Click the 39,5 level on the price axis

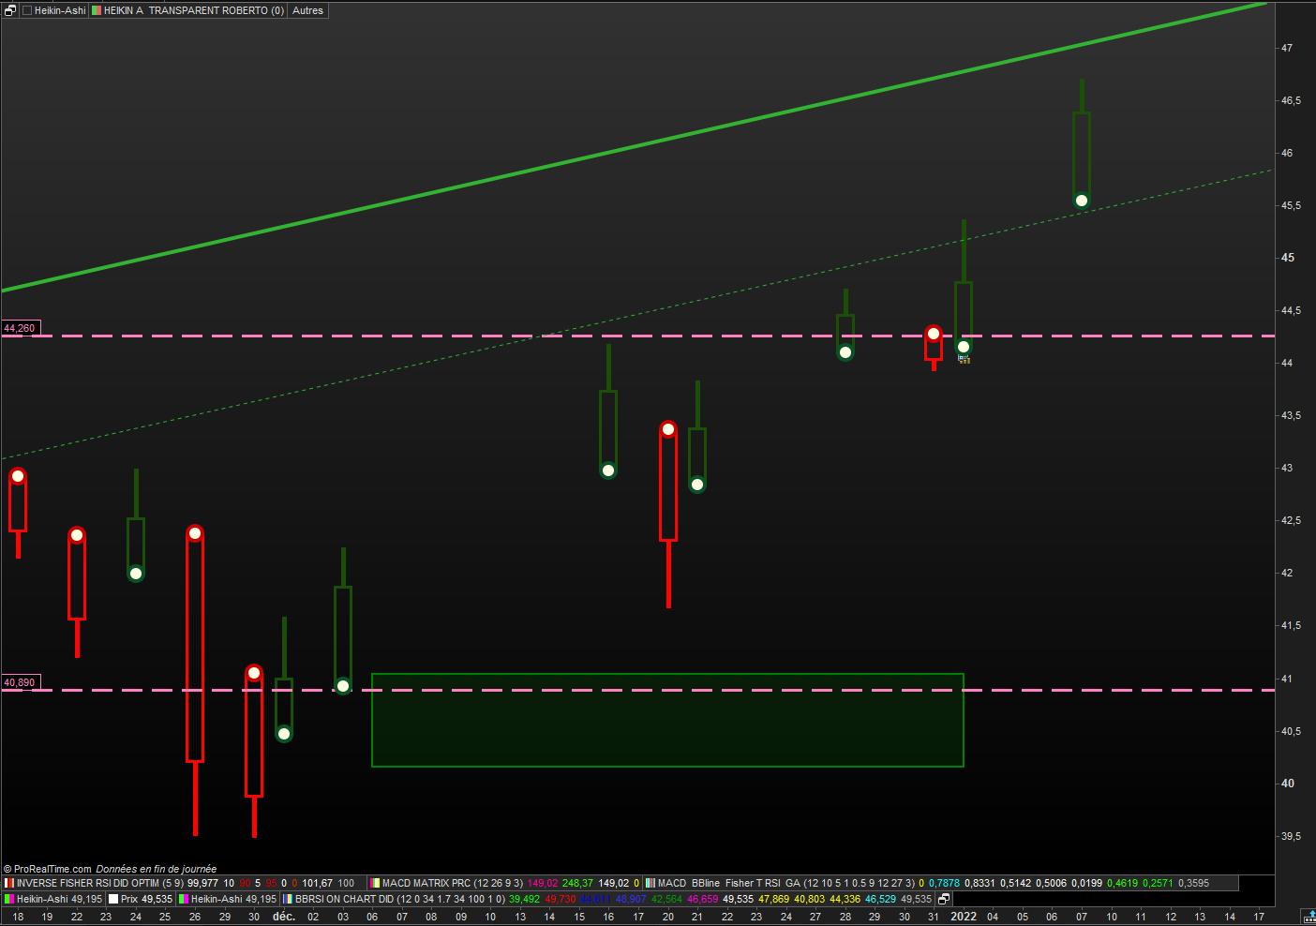(1291, 836)
